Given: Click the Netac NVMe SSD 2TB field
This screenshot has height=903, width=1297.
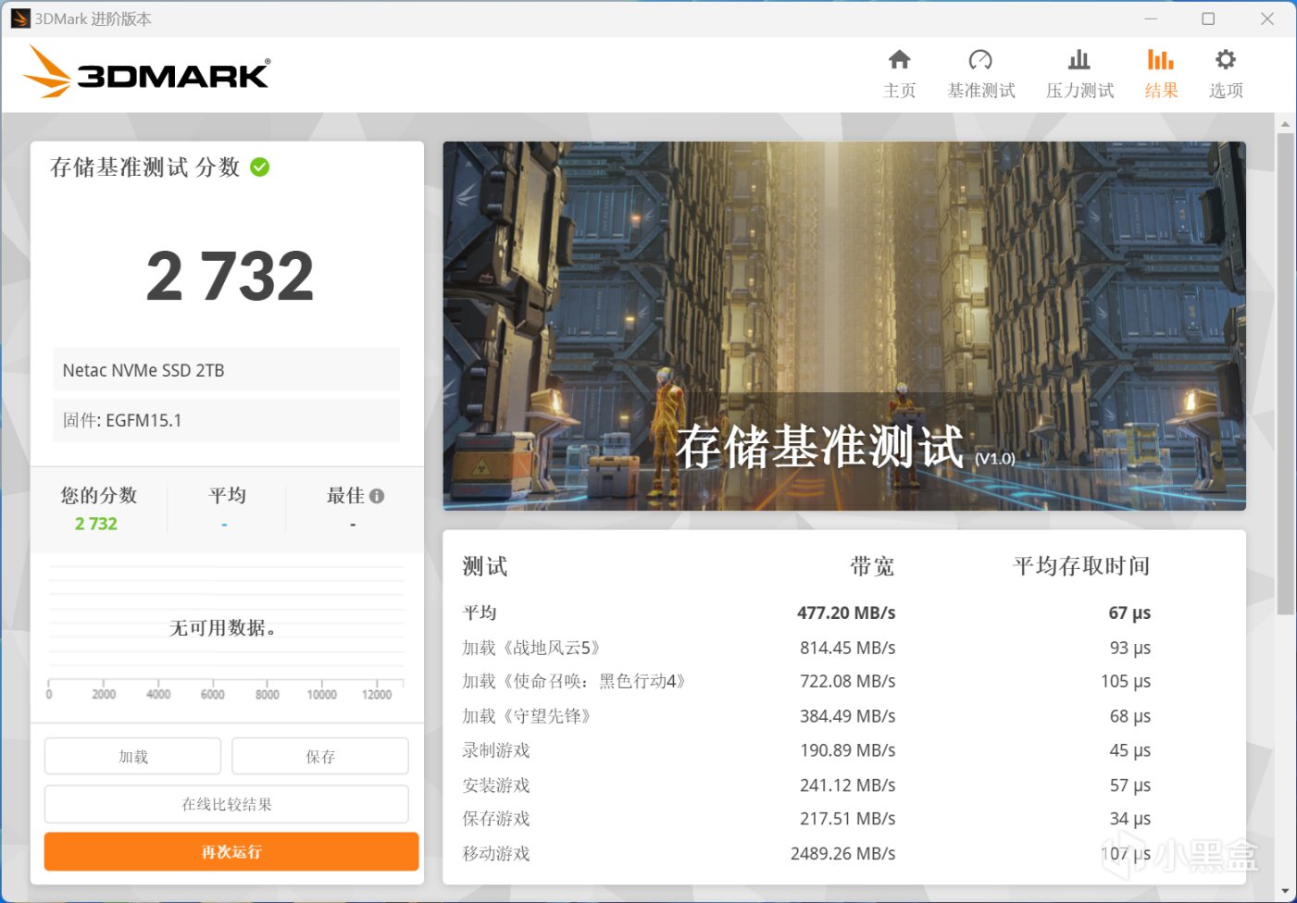Looking at the screenshot, I should pyautogui.click(x=226, y=370).
